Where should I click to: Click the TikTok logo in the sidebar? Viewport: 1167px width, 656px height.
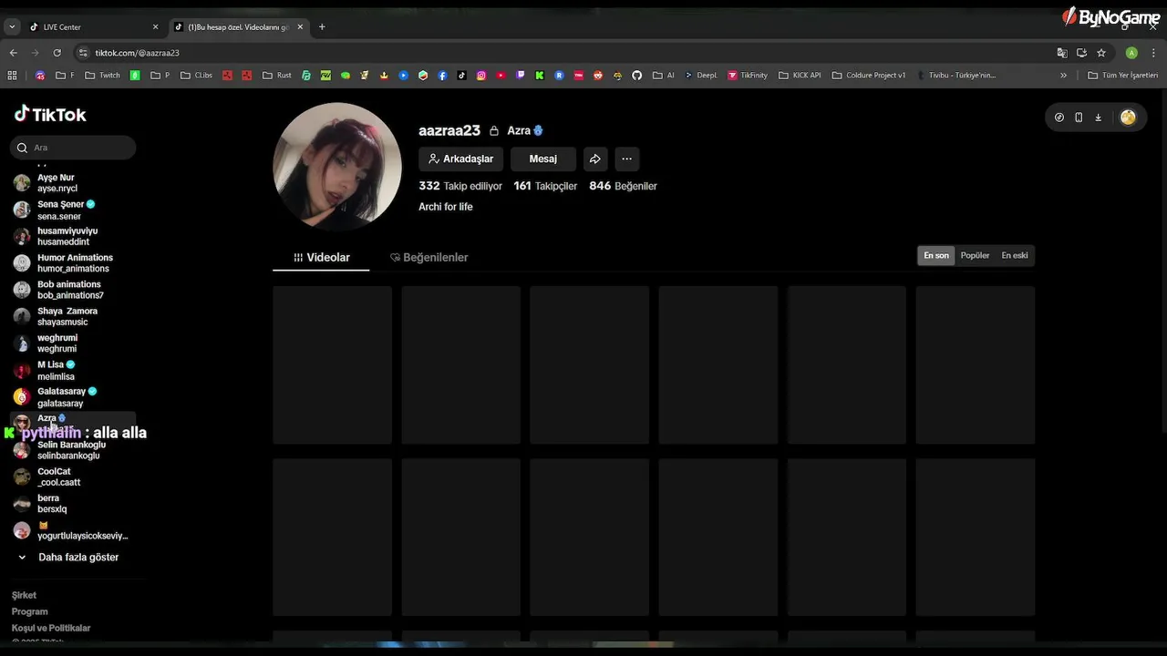coord(50,114)
